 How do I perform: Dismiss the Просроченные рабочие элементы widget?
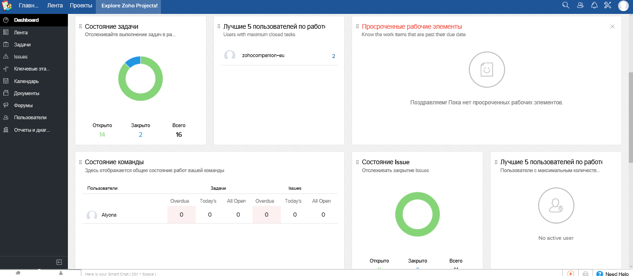tap(613, 26)
